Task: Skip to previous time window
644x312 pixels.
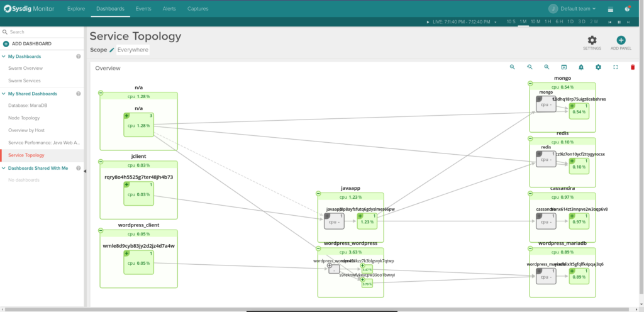Action: pyautogui.click(x=610, y=22)
